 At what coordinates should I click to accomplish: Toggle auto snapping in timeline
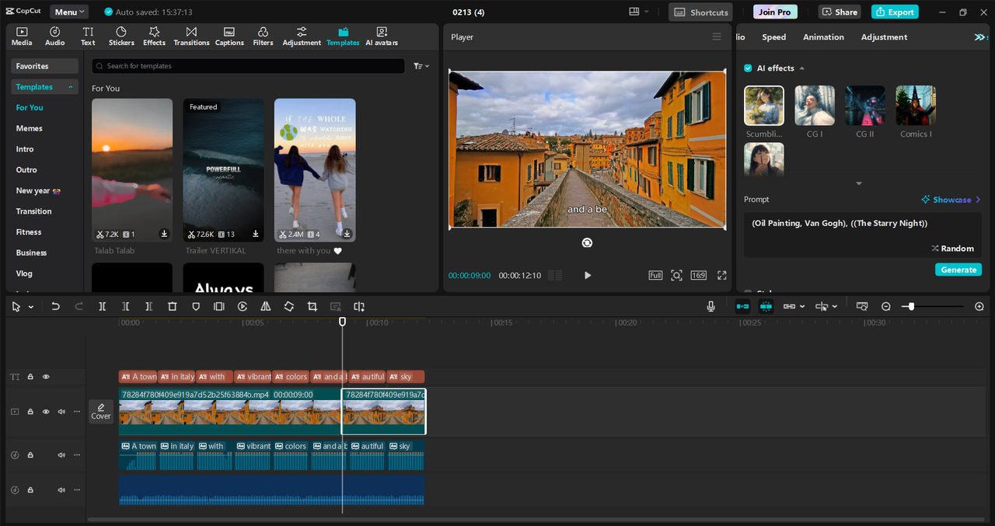pos(766,307)
